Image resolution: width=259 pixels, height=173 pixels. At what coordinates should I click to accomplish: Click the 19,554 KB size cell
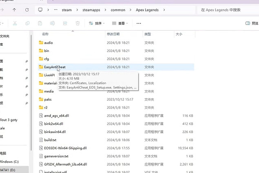click(x=186, y=148)
